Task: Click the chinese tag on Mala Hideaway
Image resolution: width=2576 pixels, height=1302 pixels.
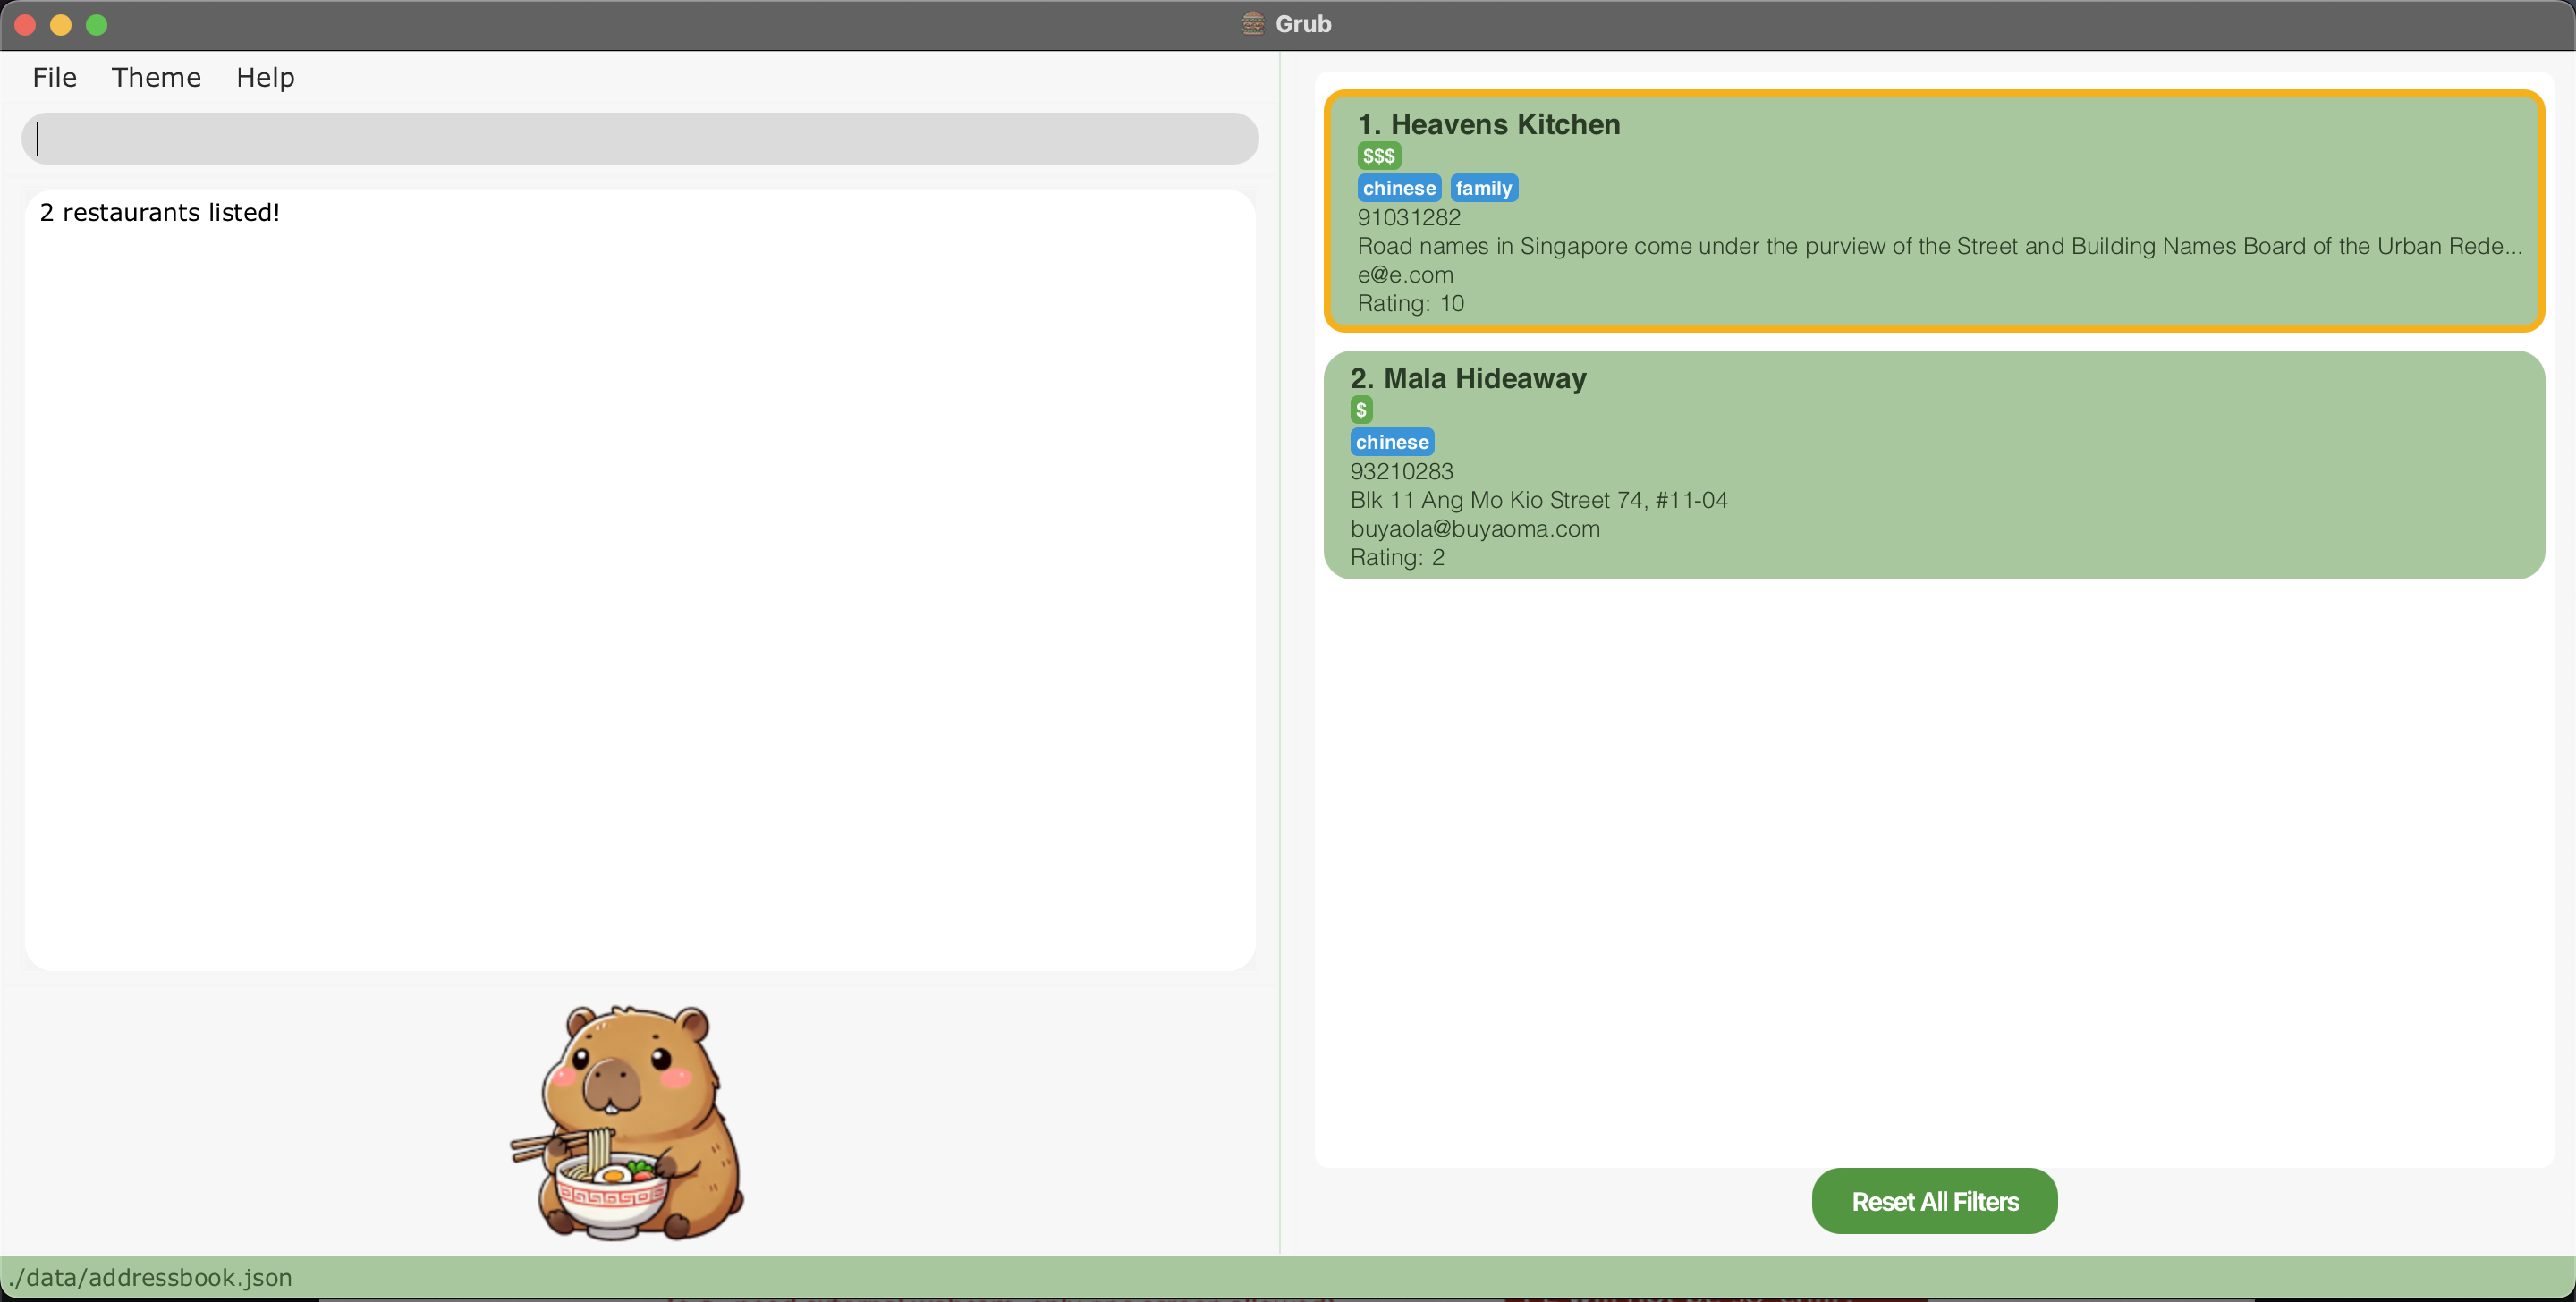Action: pos(1391,442)
